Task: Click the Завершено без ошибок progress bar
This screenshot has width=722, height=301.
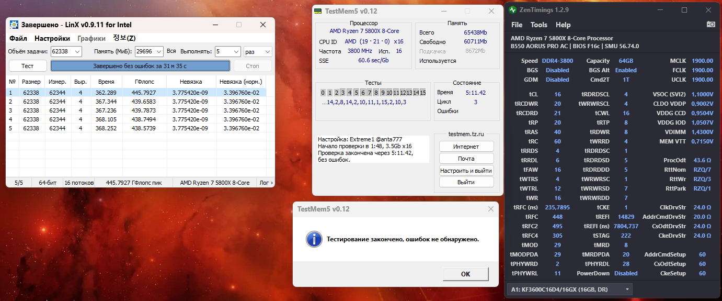Action: point(140,66)
